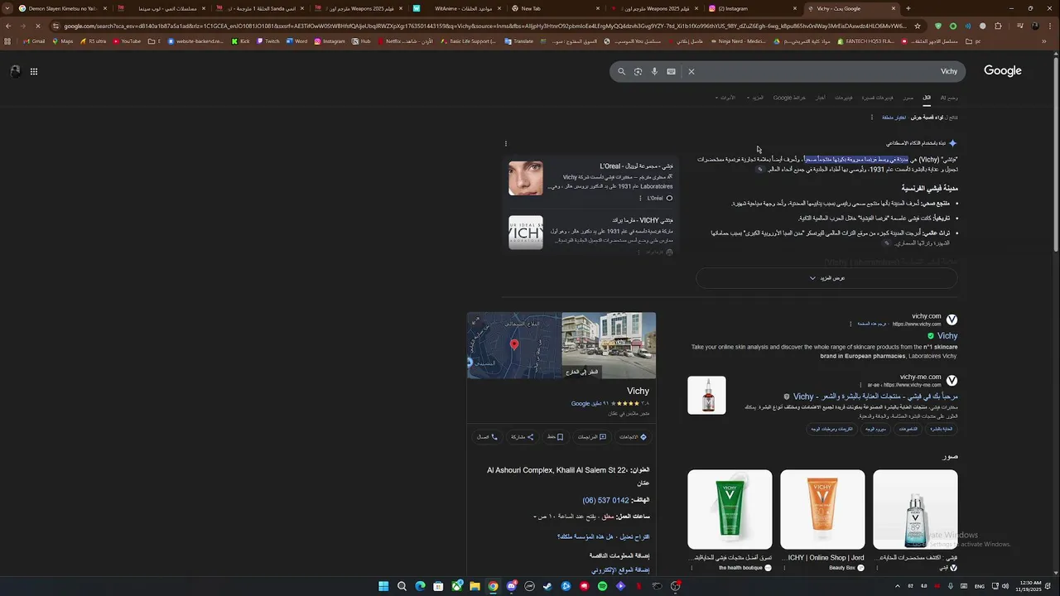
Task: Switch to the Videos search tab
Action: (x=843, y=98)
